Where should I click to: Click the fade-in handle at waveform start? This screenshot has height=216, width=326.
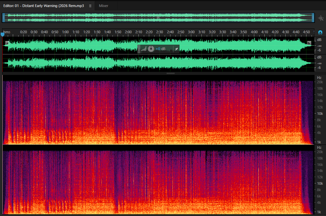(7, 43)
